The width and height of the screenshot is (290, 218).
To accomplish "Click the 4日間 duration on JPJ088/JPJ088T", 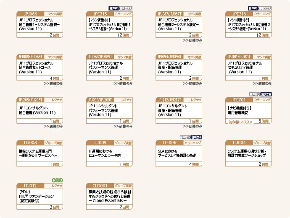I will (54, 78).
